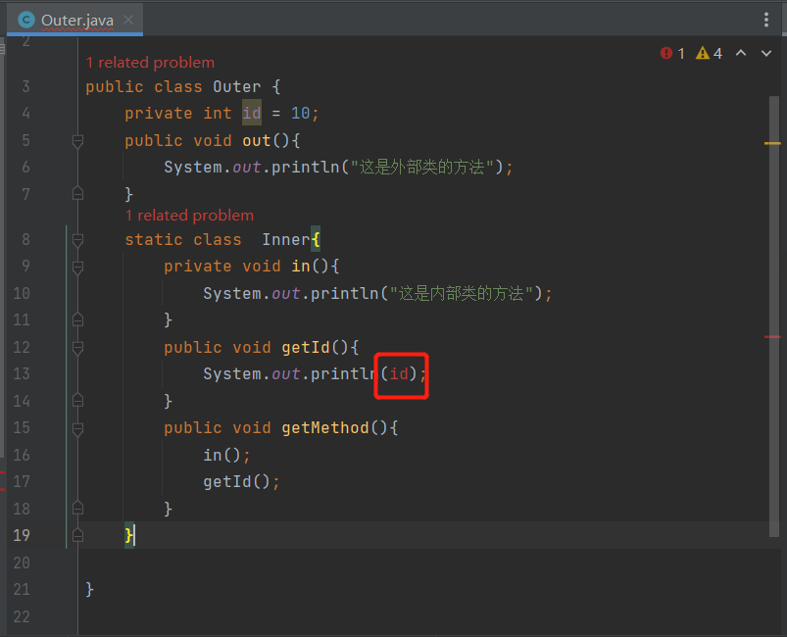Go to previous highlighted problem arrow
This screenshot has height=637, width=787.
click(x=741, y=53)
